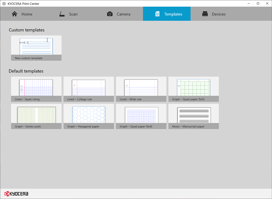The height and width of the screenshot is (199, 272).
Task: Click the Devices printer icon
Action: 205,14
